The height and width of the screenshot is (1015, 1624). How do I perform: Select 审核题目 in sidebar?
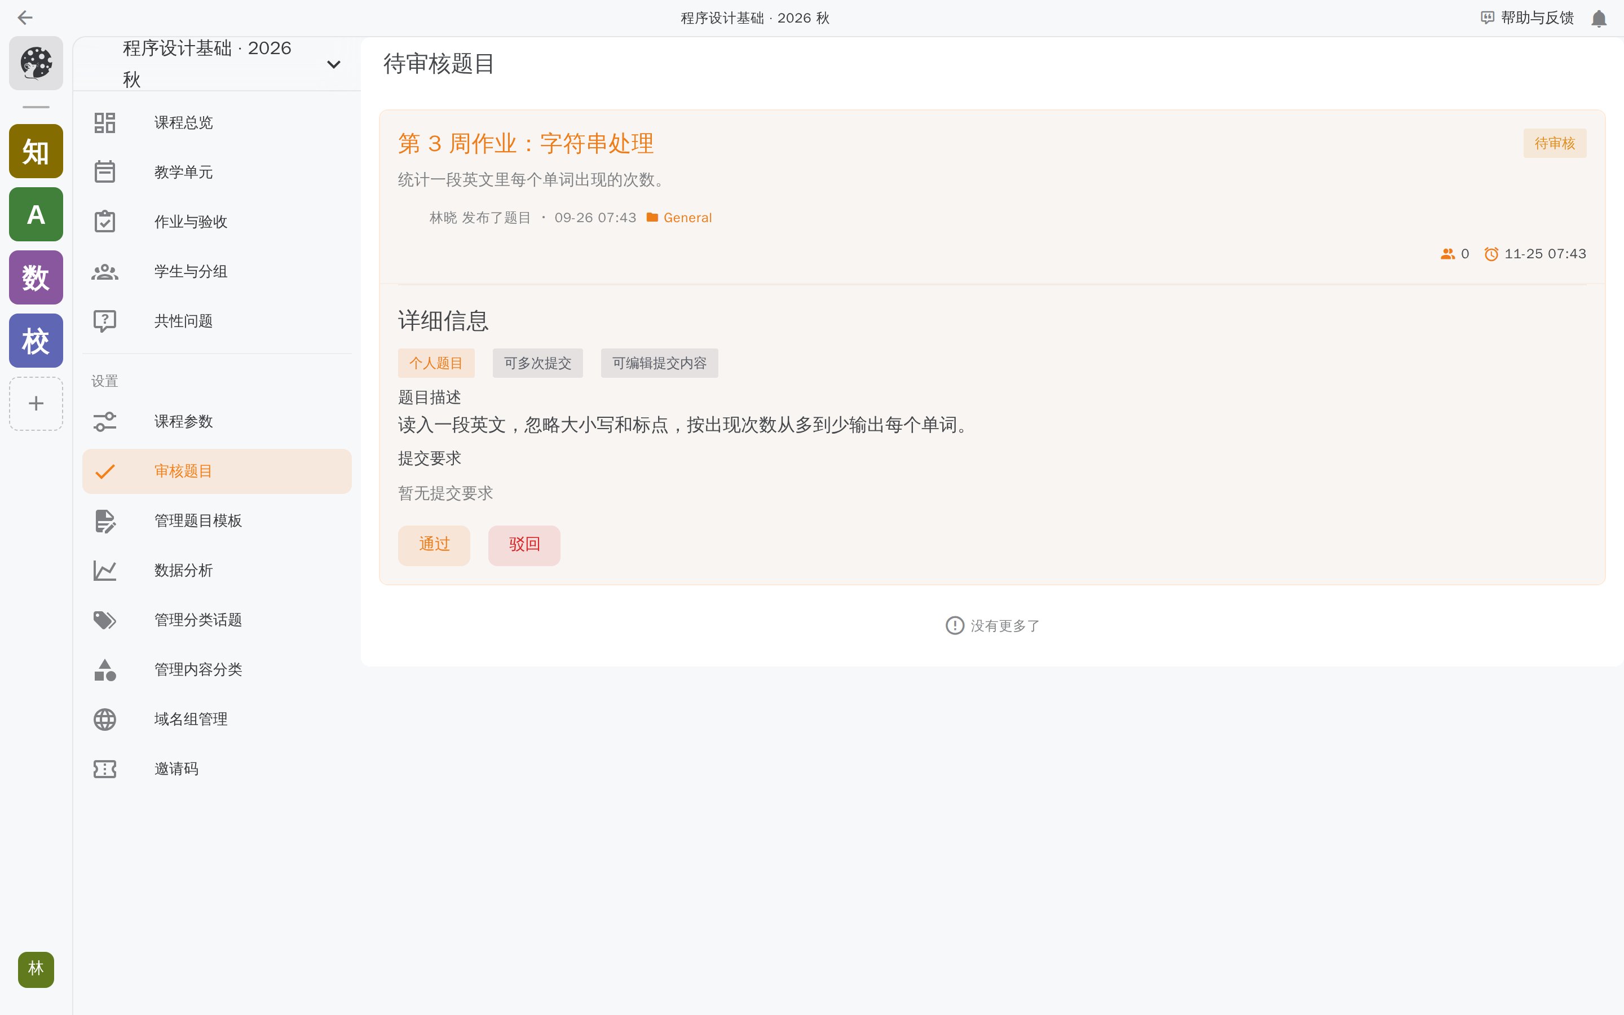[x=217, y=471]
